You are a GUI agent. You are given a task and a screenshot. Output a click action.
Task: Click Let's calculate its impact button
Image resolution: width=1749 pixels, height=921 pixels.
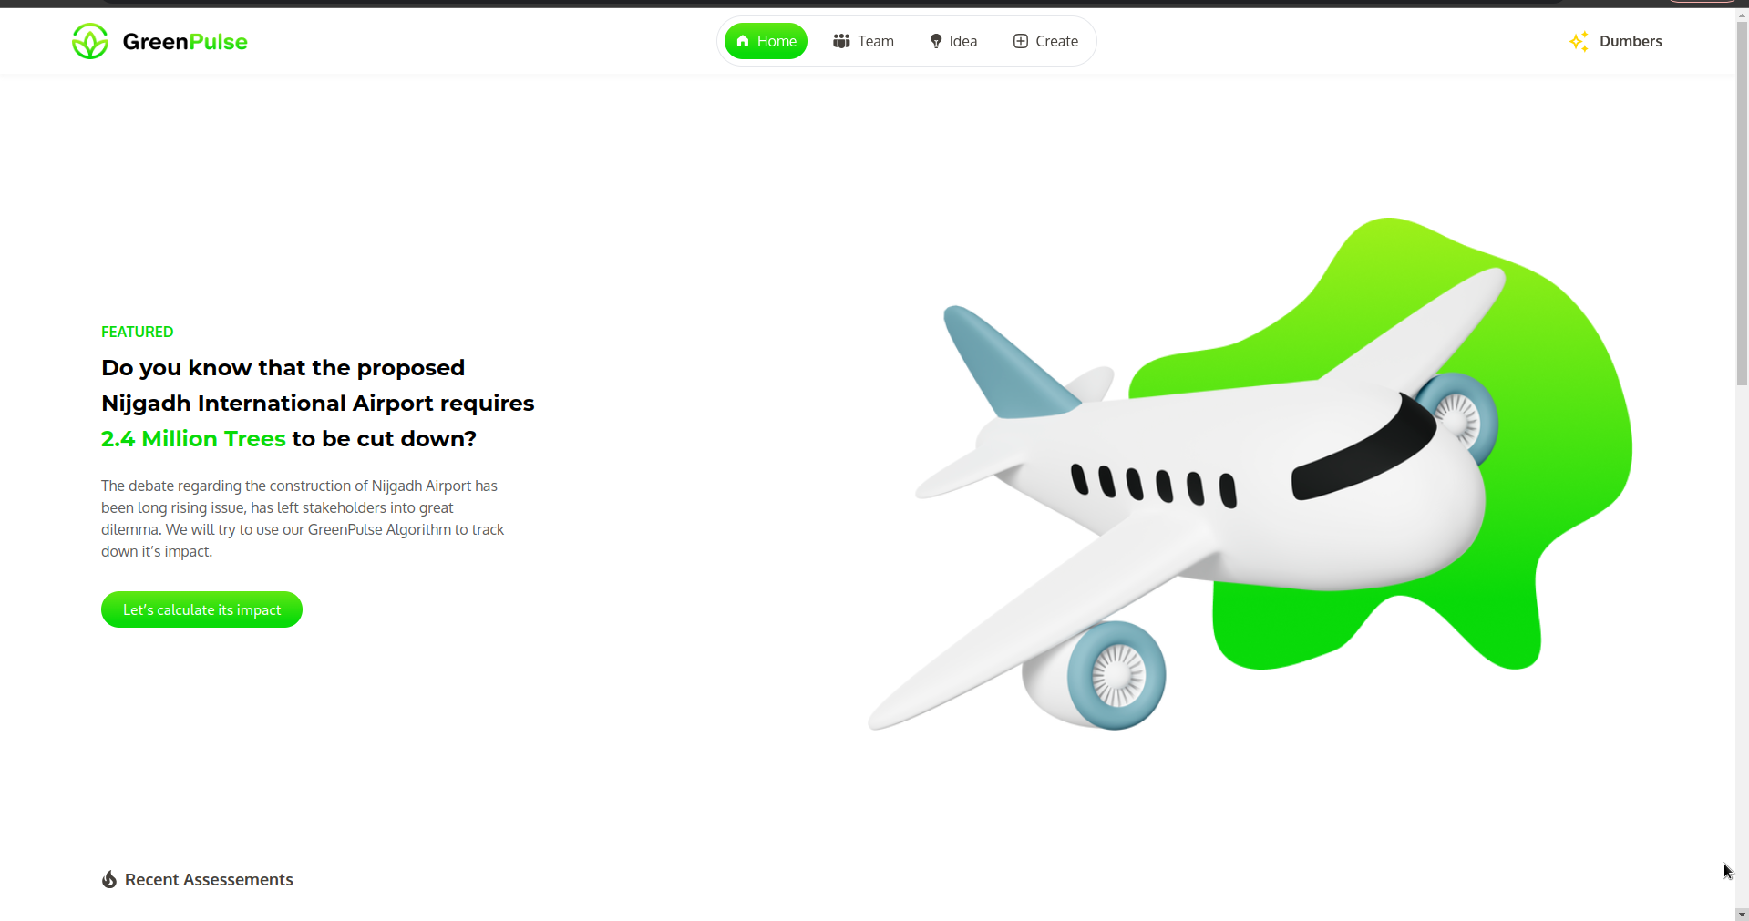201,609
